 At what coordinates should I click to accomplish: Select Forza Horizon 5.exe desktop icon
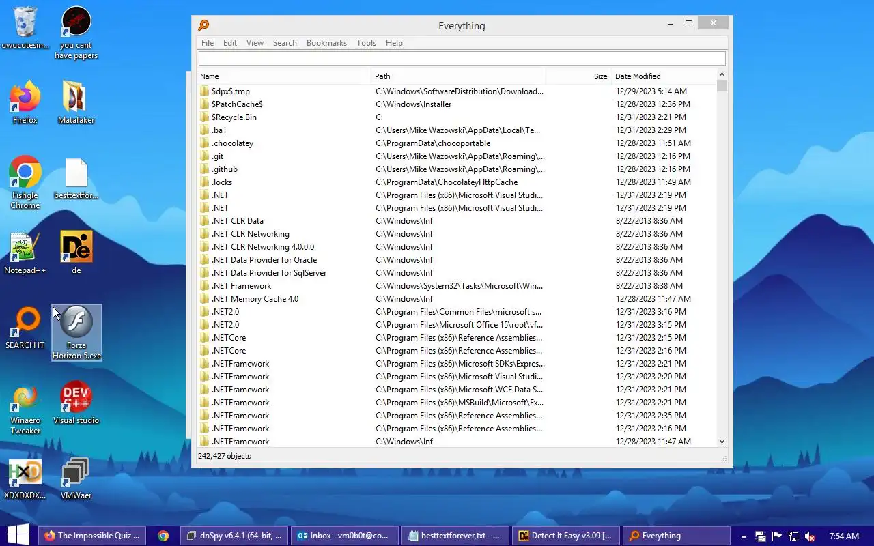click(76, 332)
